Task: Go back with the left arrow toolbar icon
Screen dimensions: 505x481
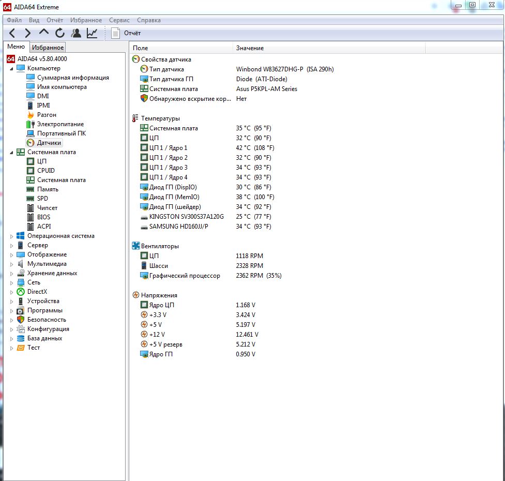Action: pyautogui.click(x=12, y=33)
